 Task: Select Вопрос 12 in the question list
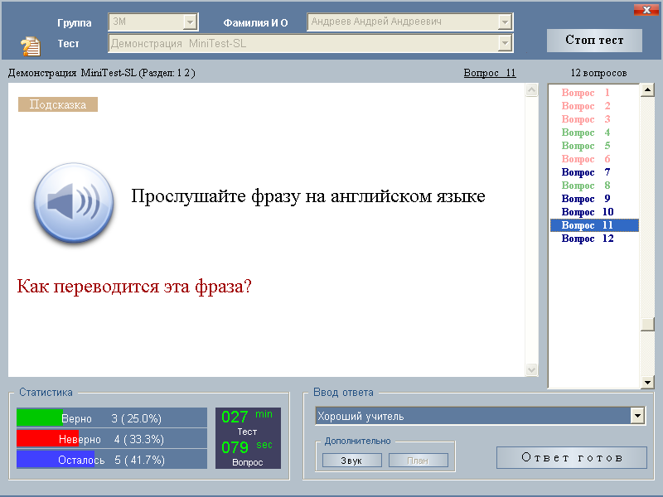click(x=588, y=239)
